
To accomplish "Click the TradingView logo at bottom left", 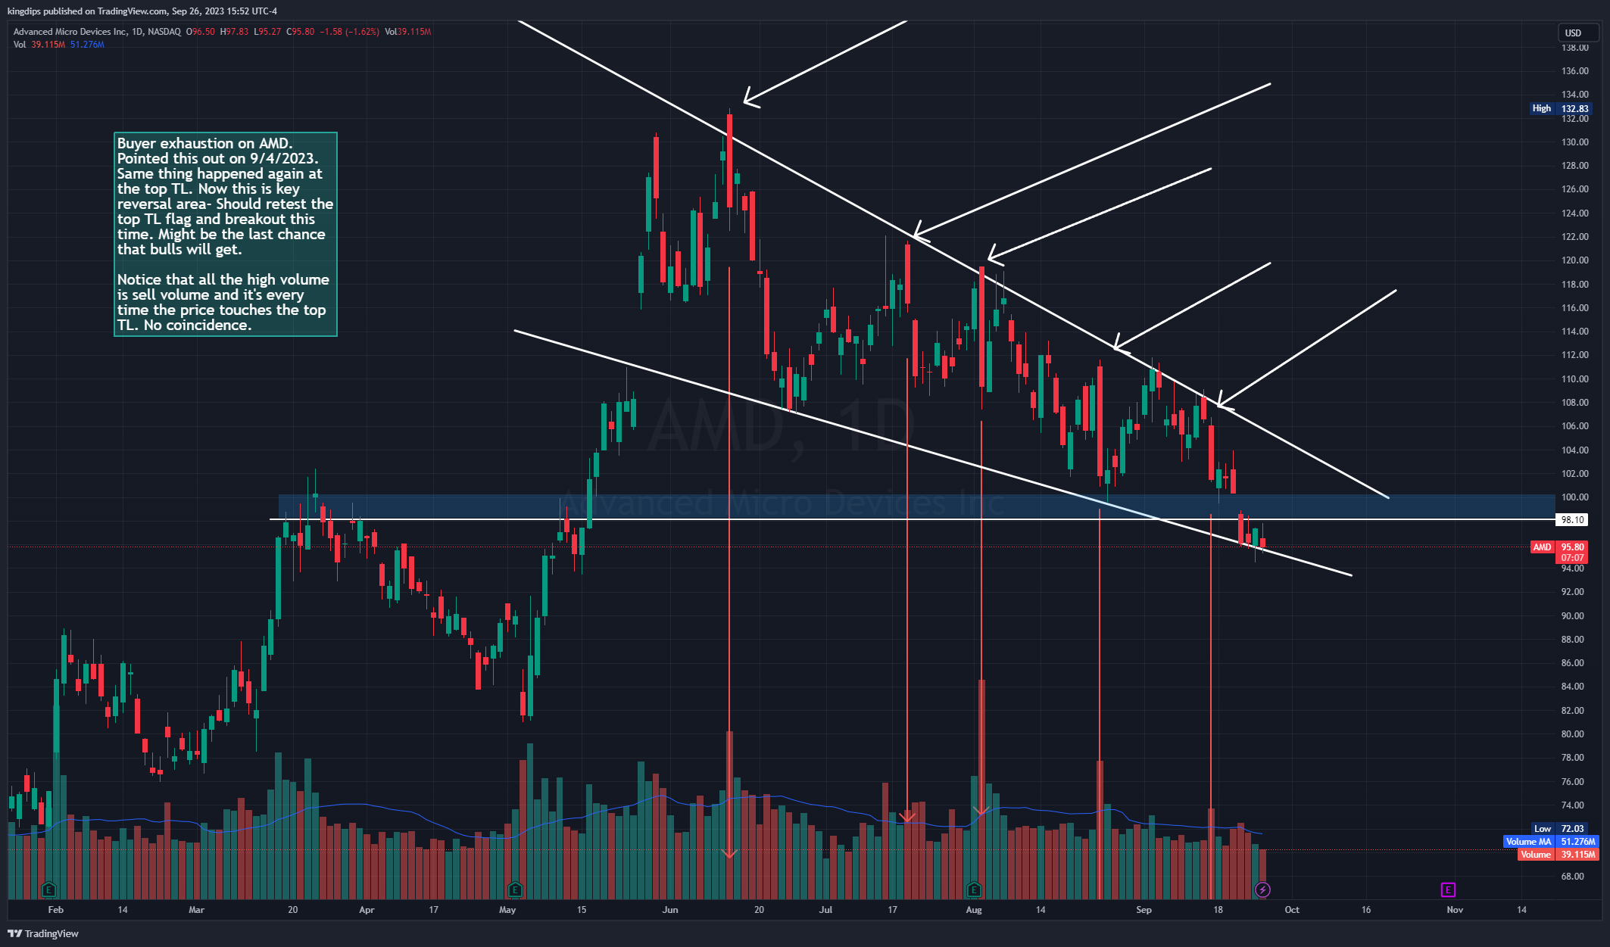I will (43, 933).
